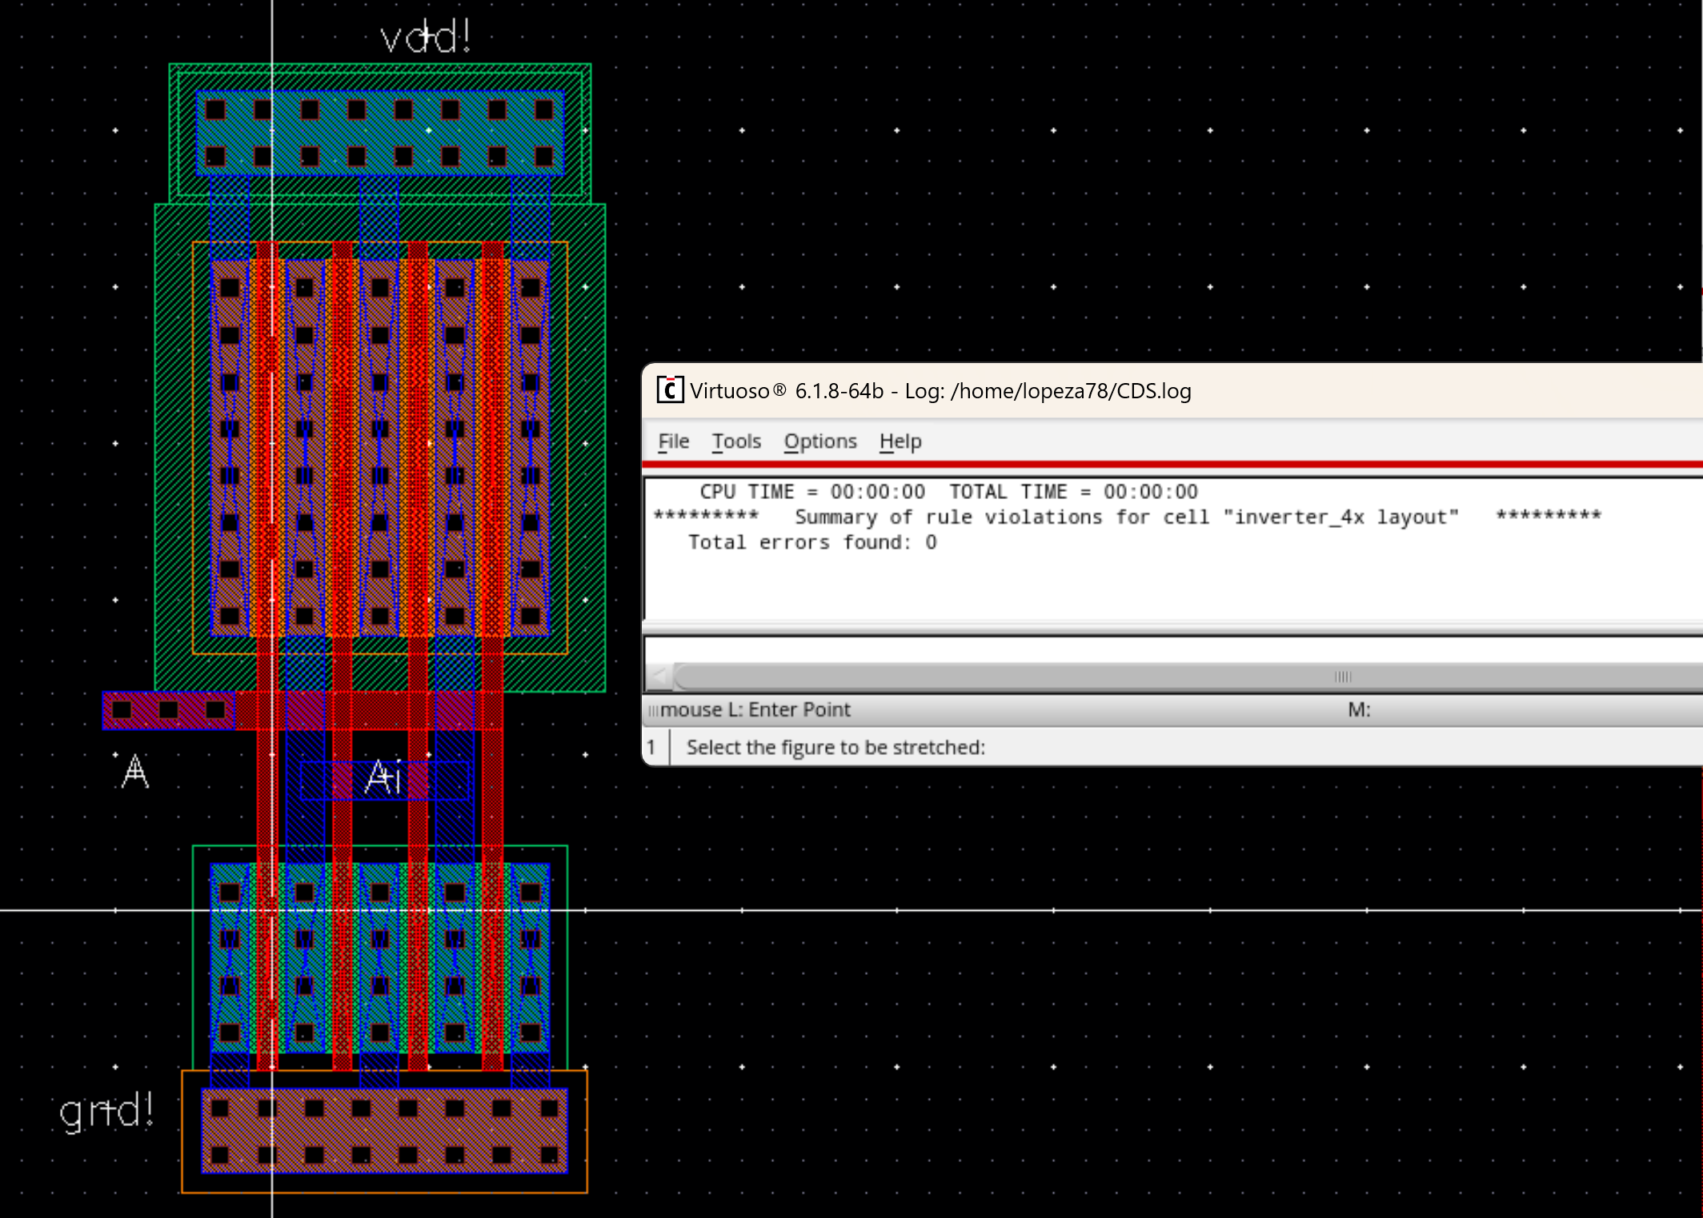Open the Options menu

819,441
